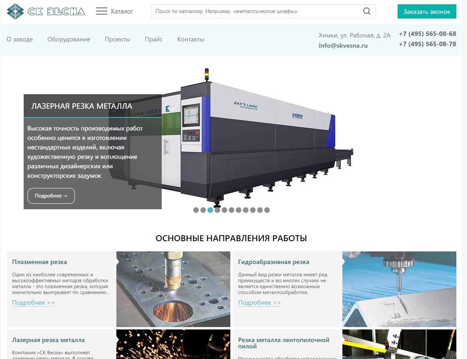The image size is (467, 359).
Task: Select the fourth slider pagination dot
Action: click(217, 210)
